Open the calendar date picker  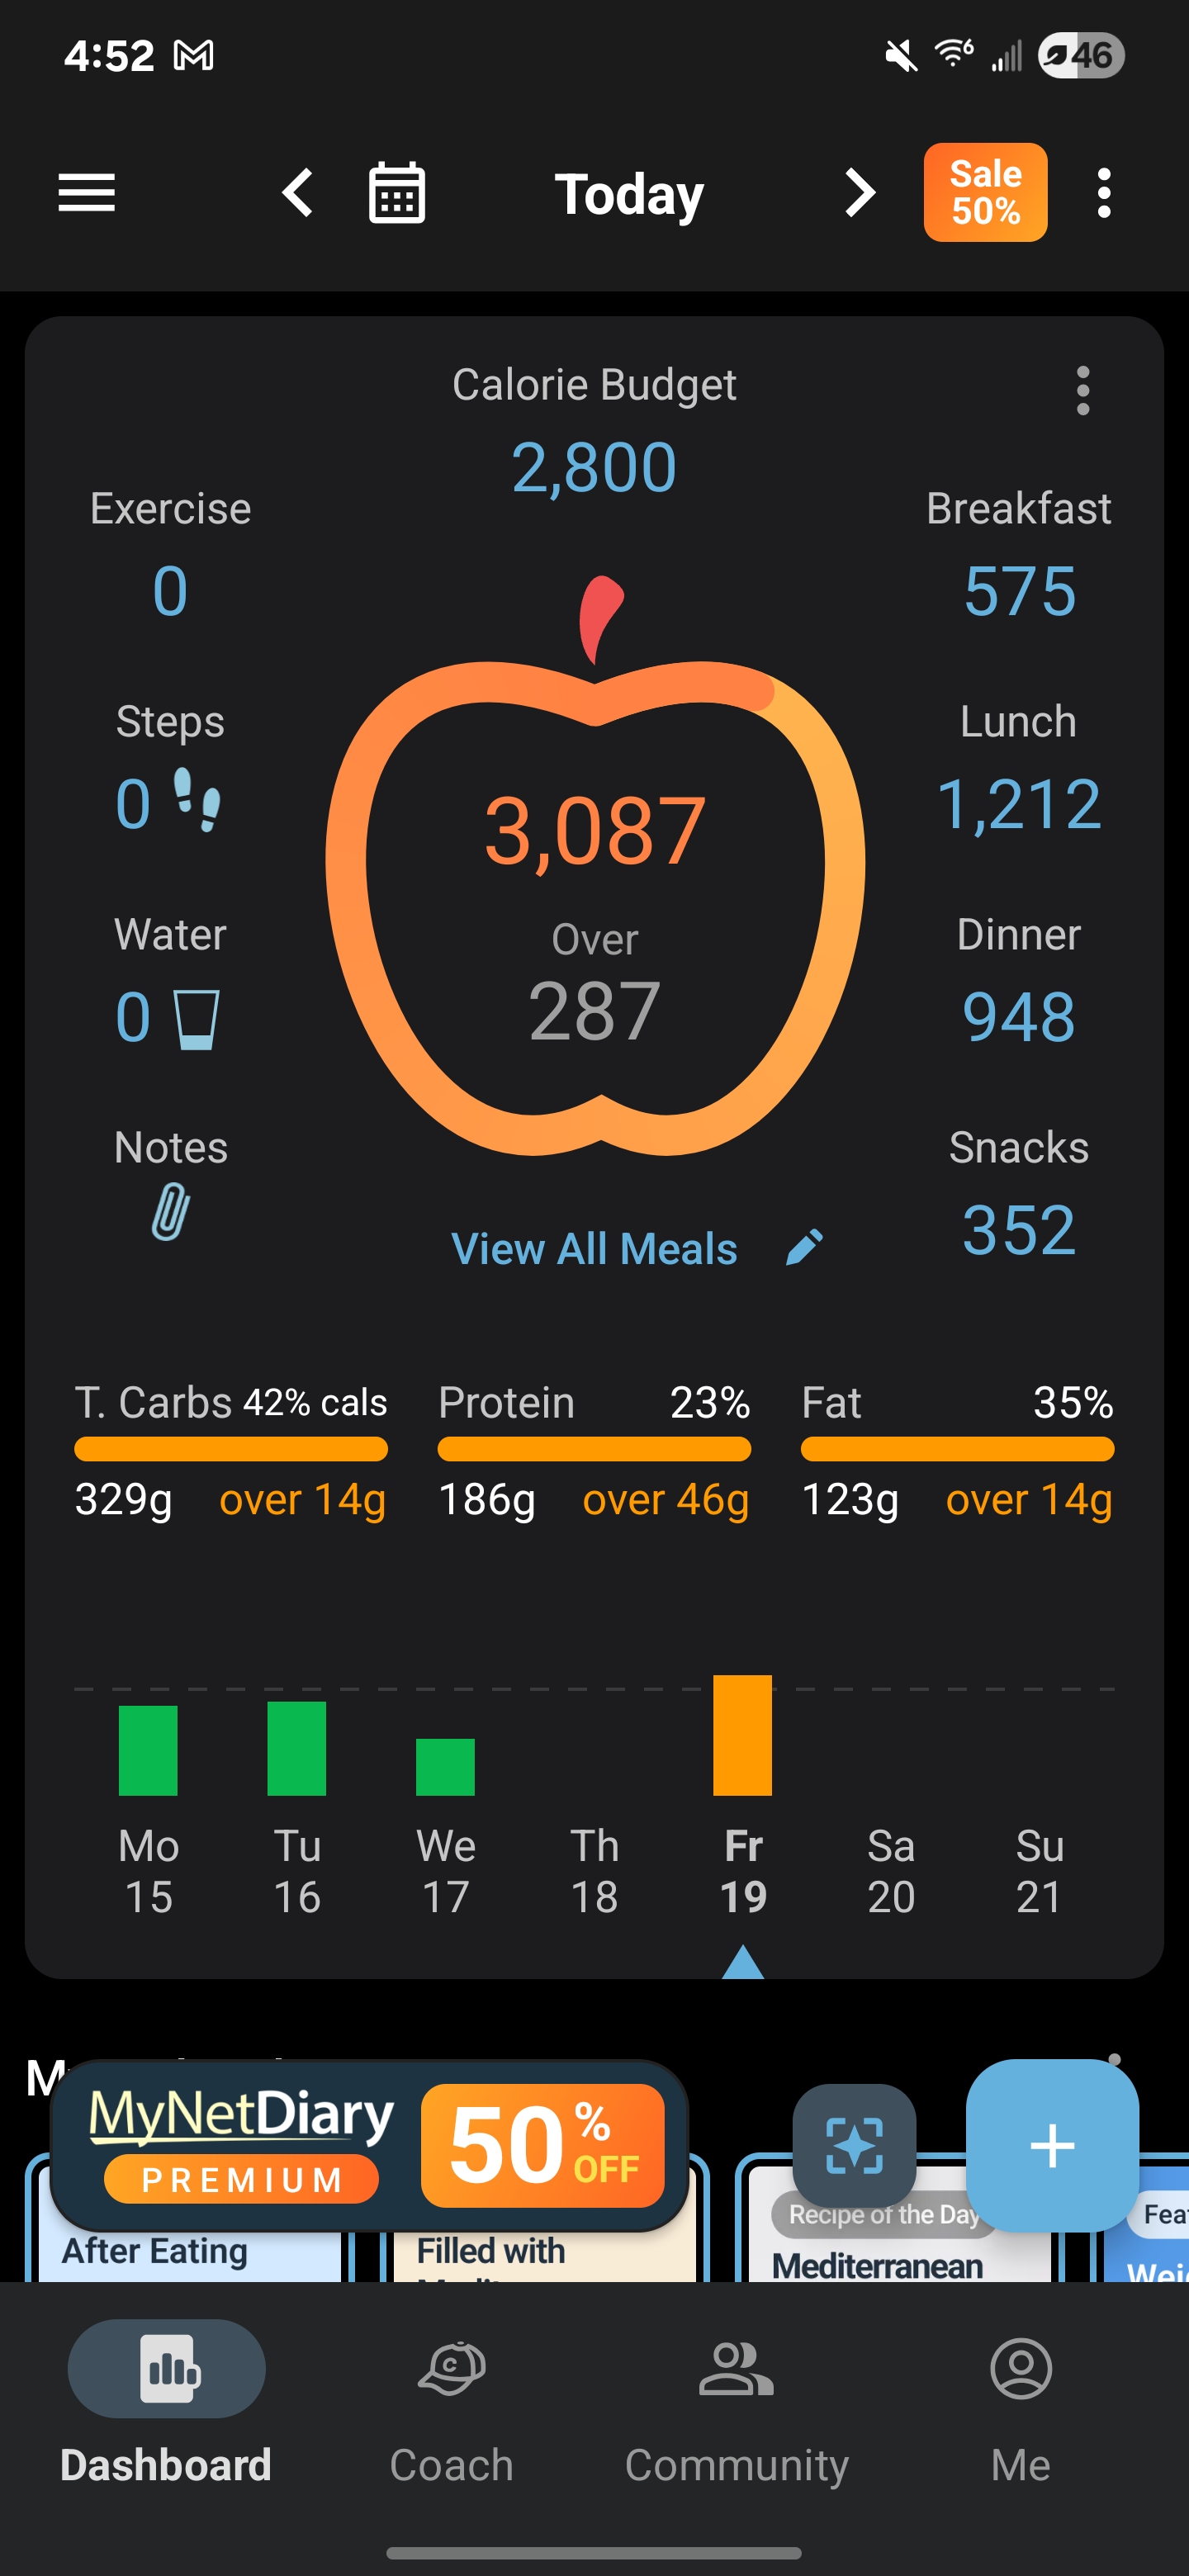pos(397,193)
